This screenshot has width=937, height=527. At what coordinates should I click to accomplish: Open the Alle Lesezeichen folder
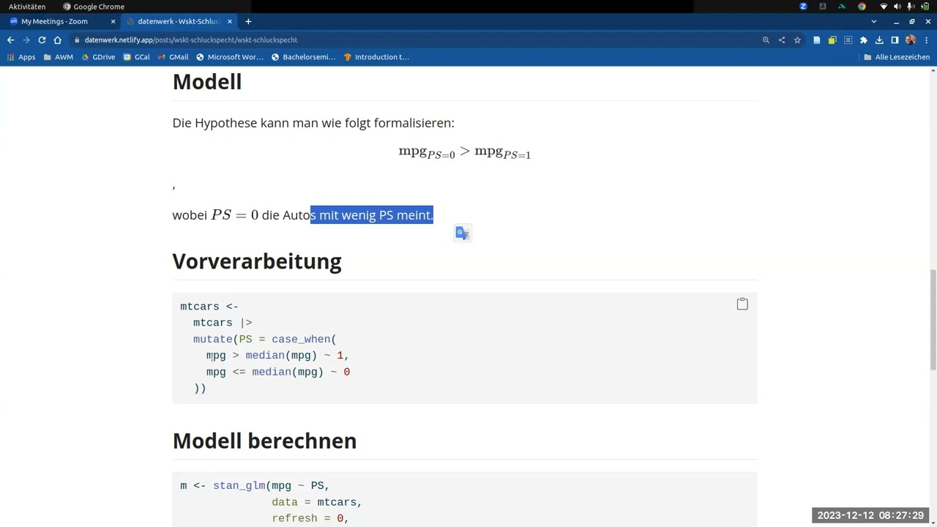click(x=897, y=57)
